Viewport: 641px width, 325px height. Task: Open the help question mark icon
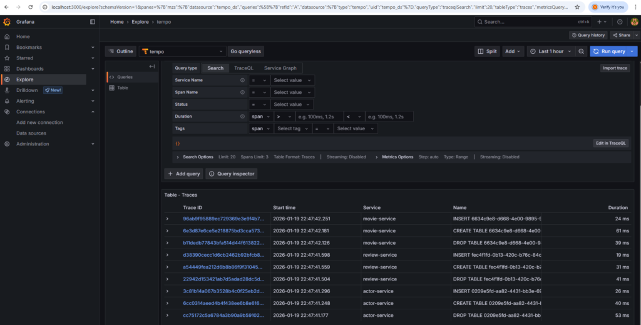620,21
